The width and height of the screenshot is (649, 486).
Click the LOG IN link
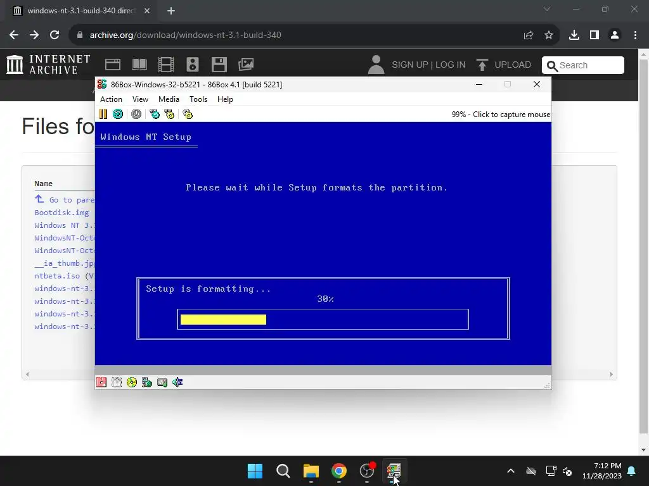tap(451, 65)
